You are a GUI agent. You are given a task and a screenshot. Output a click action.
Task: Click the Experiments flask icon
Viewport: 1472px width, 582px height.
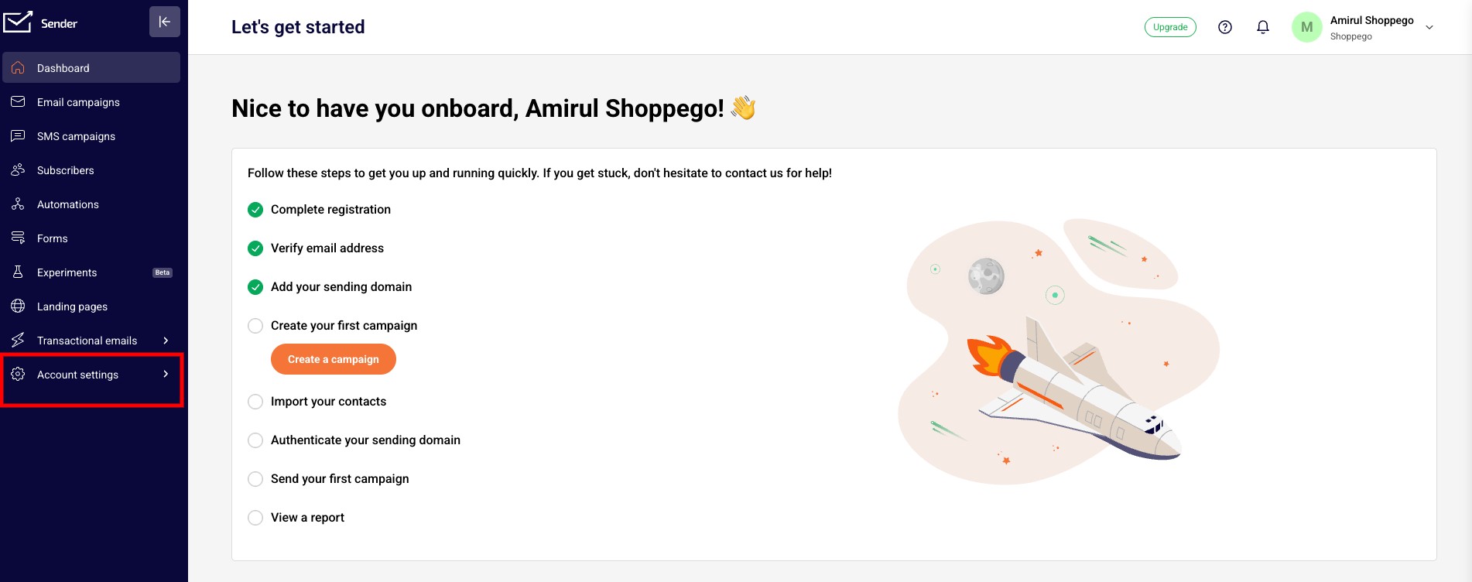pos(18,272)
